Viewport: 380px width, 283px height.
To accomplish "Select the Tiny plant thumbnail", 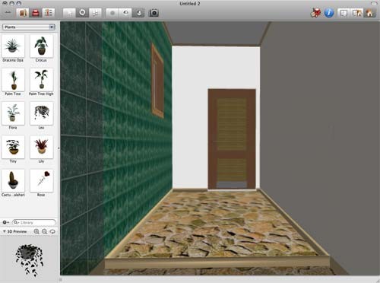I will point(13,147).
